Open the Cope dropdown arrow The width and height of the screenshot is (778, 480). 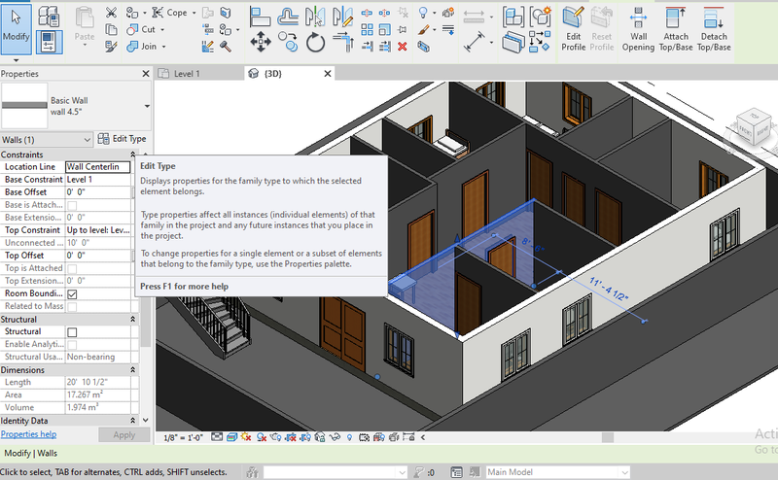[x=194, y=13]
